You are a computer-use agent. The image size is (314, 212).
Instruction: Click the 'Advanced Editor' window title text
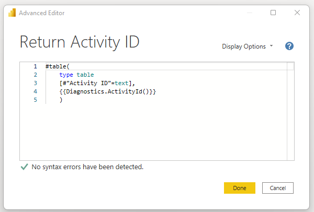pos(42,13)
